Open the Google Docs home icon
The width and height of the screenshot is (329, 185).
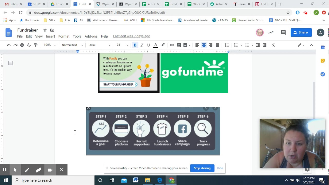[9, 33]
